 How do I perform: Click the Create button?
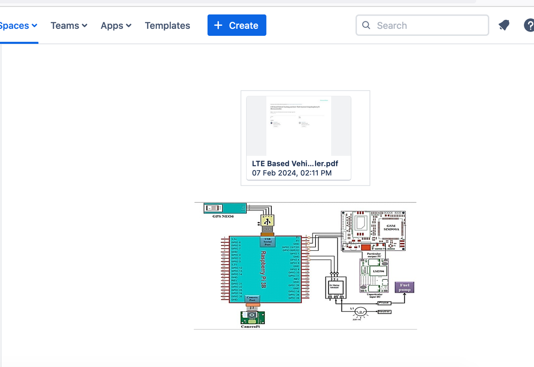(x=237, y=25)
